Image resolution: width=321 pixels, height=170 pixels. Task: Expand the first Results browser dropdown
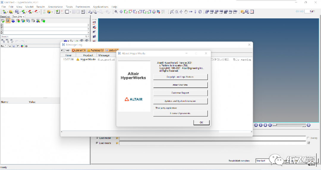88,25
